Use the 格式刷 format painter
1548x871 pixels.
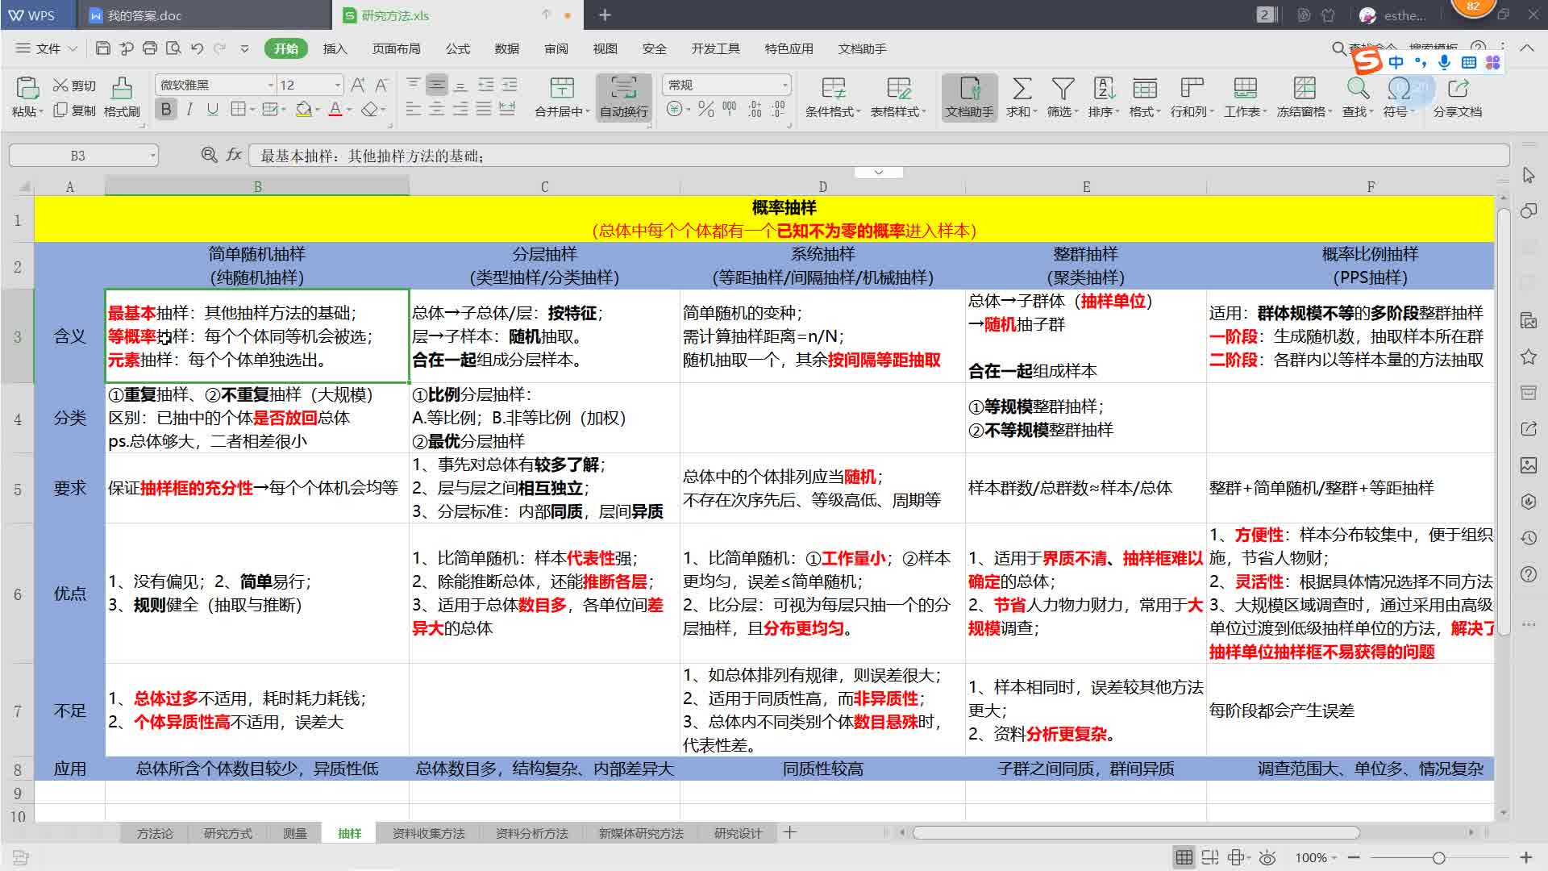(x=121, y=95)
